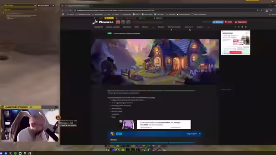The height and width of the screenshot is (155, 276).
Task: Reload the page with the browser refresh icon
Action: 70,10
